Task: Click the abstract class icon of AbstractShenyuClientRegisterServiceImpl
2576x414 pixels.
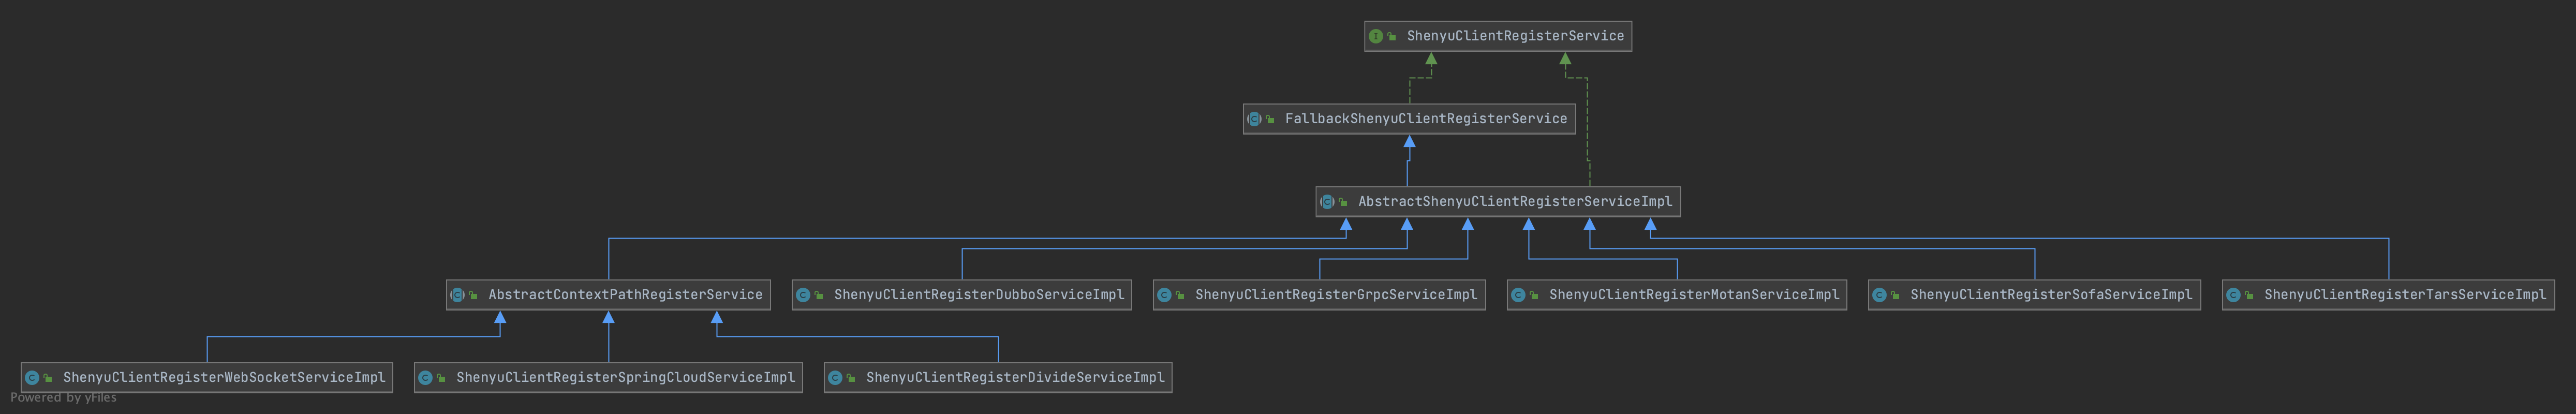Action: [1327, 202]
